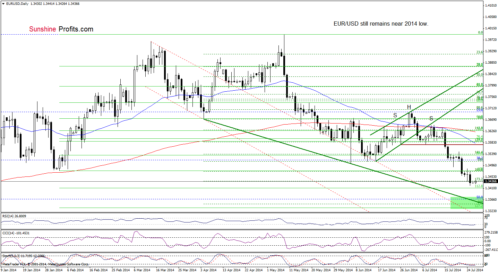Viewport: 498px width, 273px height.
Task: Click the 1.34100 price axis label
Action: 491,188
